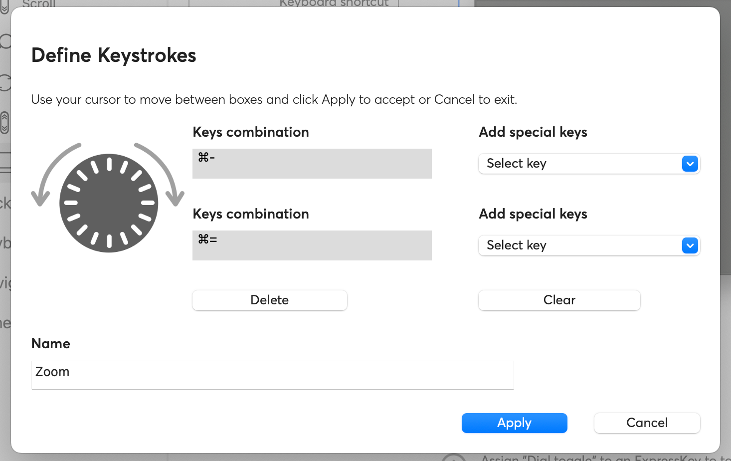Viewport: 731px width, 461px height.
Task: Apply the defined keystrokes
Action: tap(515, 423)
